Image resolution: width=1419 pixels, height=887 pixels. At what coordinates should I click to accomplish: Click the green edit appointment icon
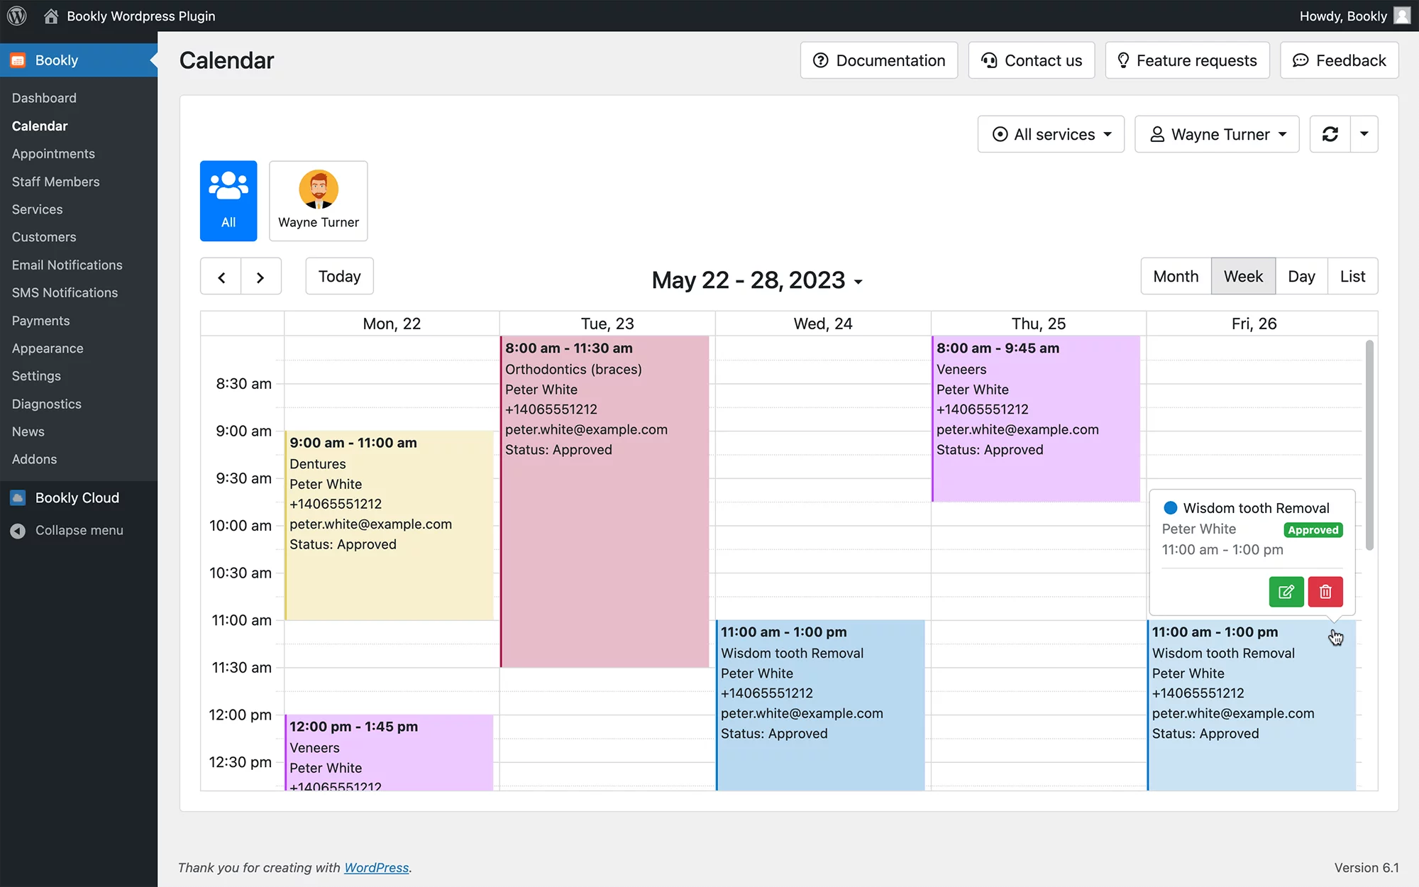pyautogui.click(x=1286, y=592)
